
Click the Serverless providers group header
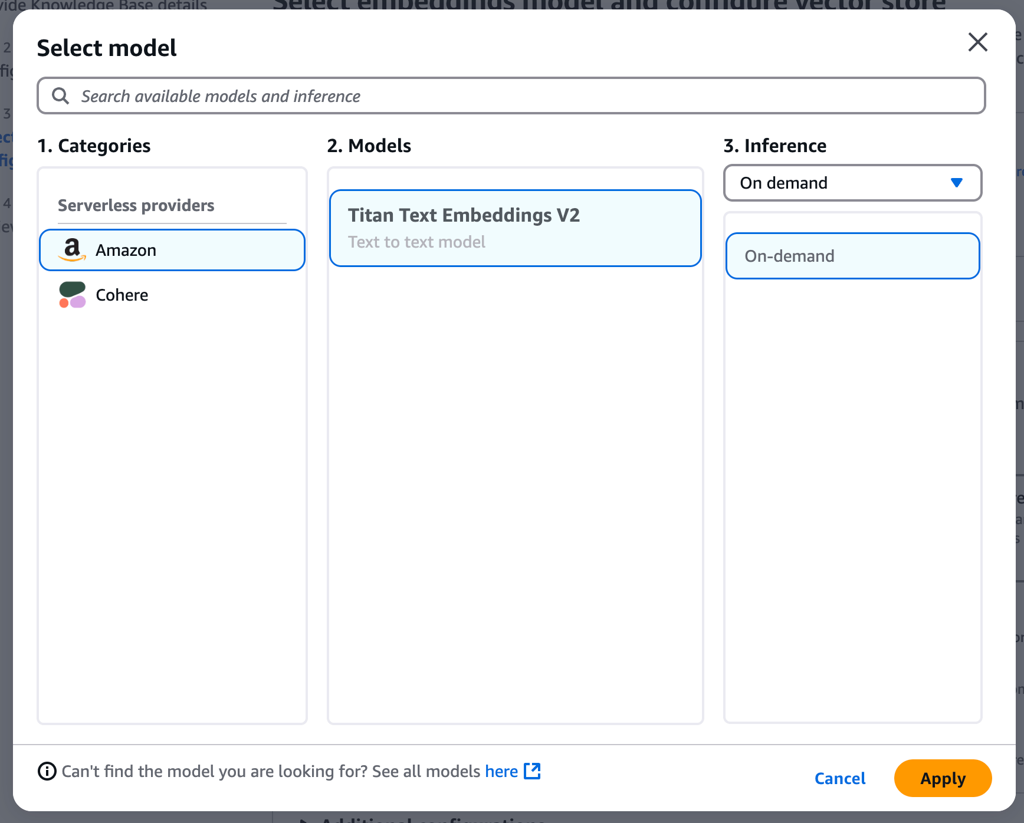[136, 205]
